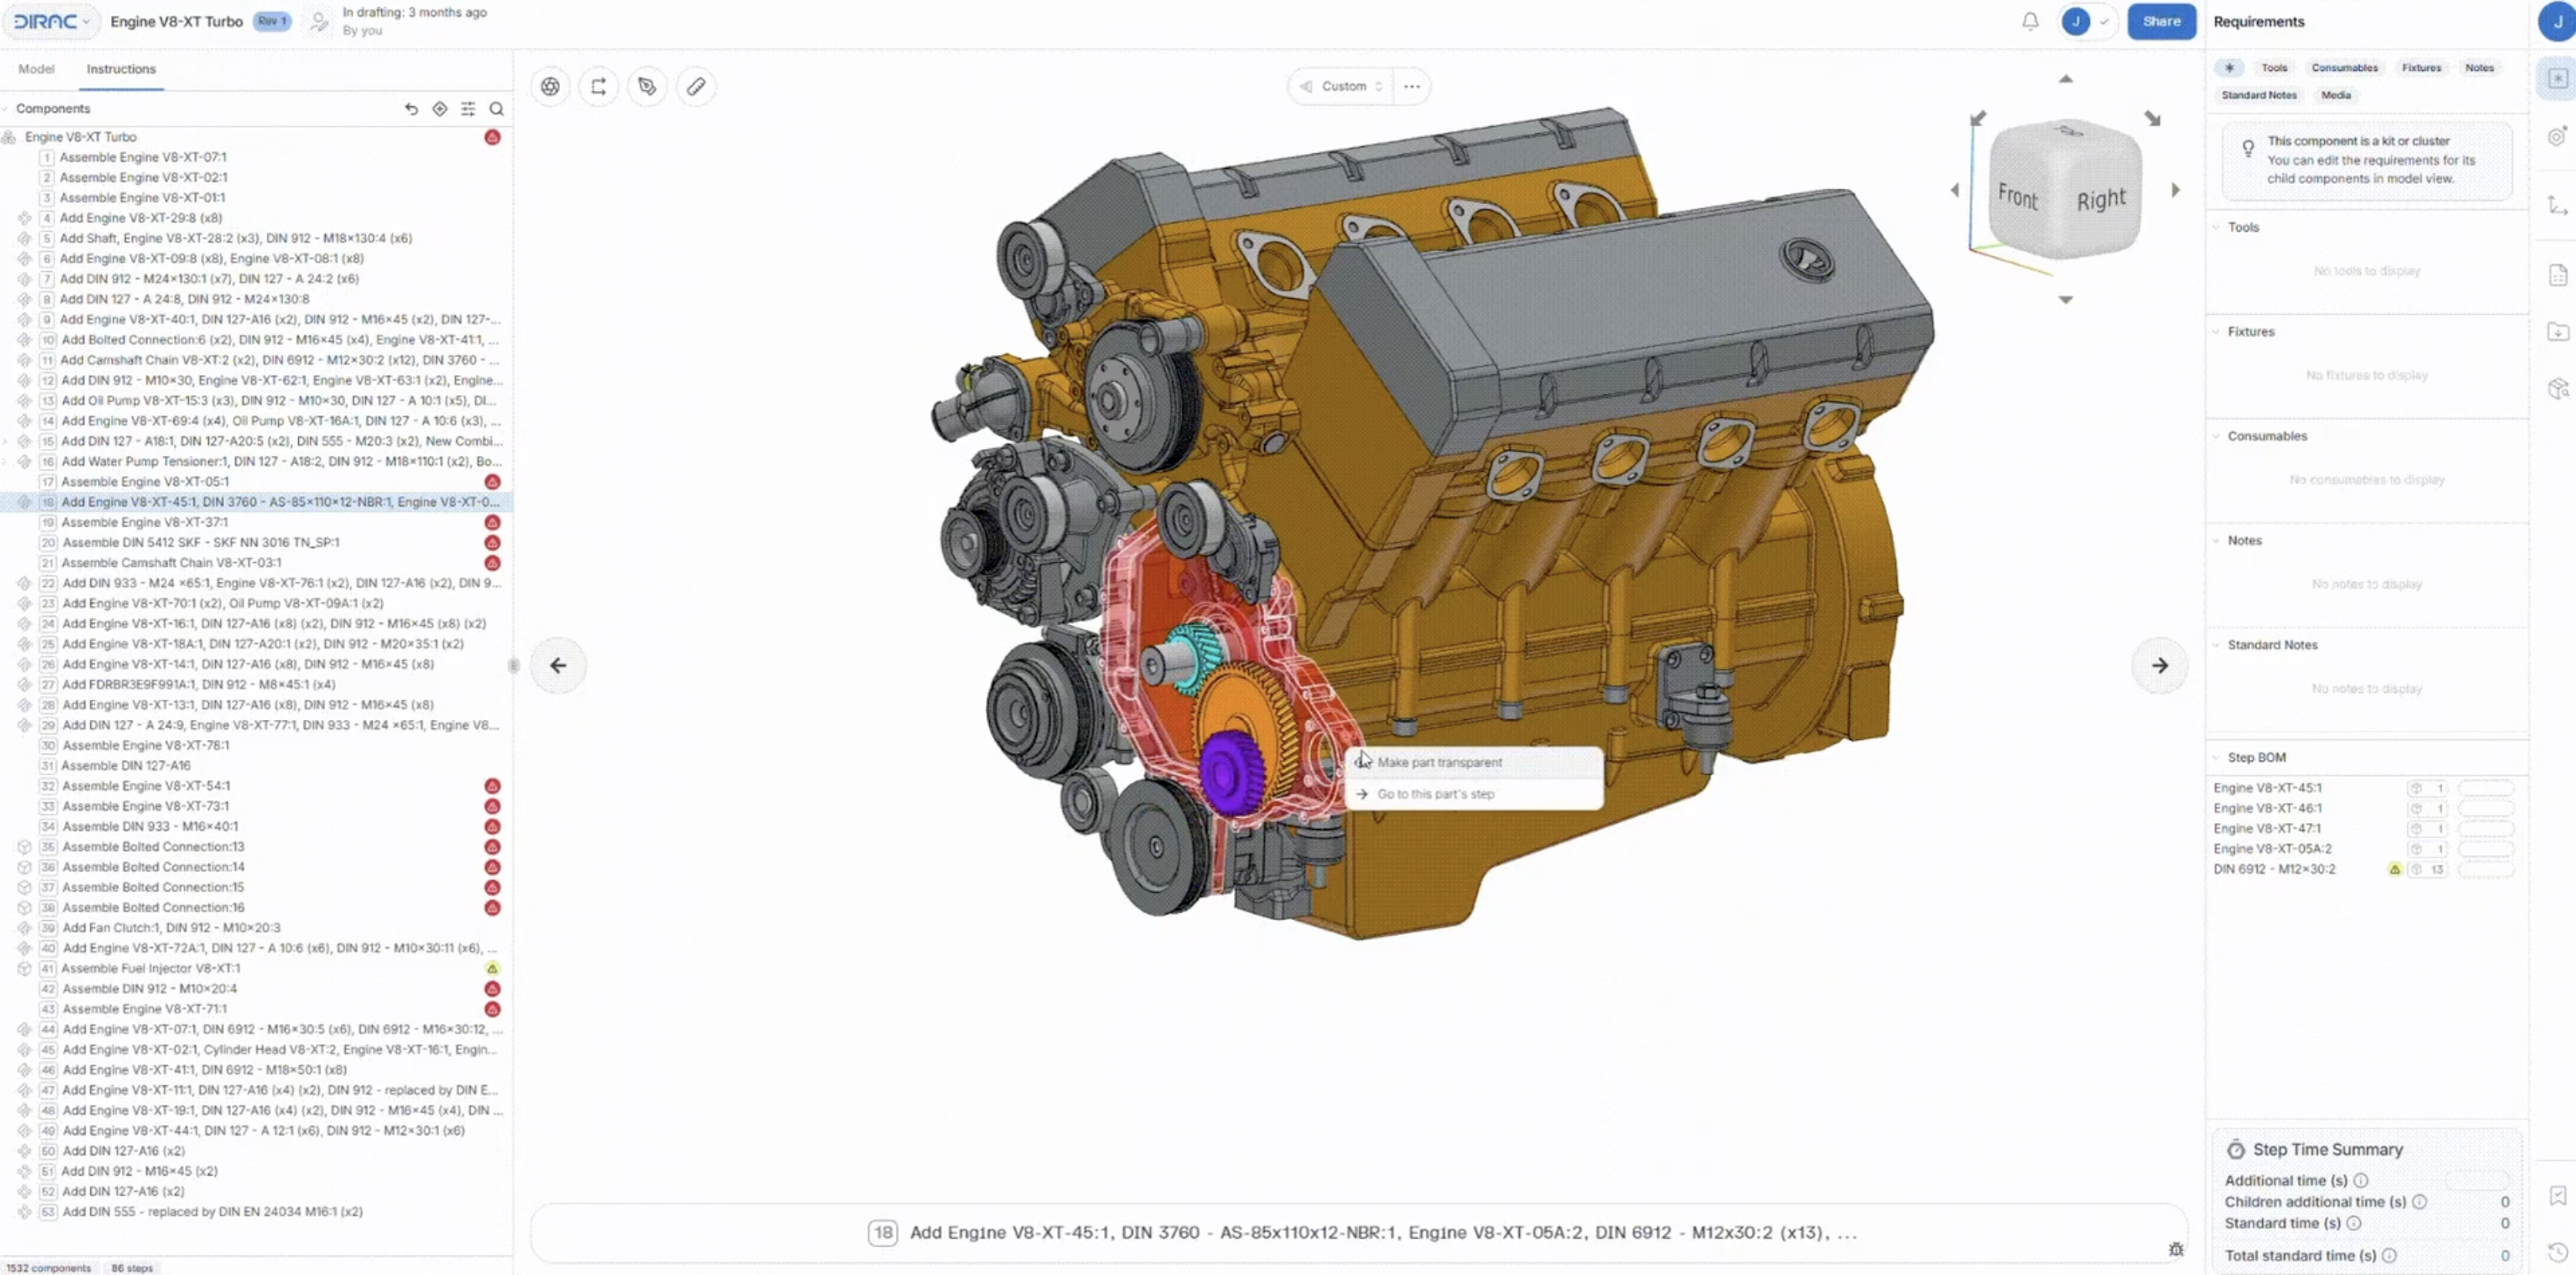Select the Media filter chip
This screenshot has width=2576, height=1275.
(x=2335, y=95)
